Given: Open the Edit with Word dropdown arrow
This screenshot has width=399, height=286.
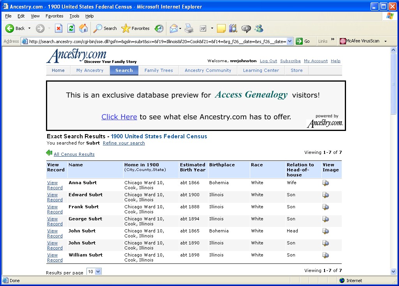Looking at the screenshot, I should pyautogui.click(x=212, y=28).
